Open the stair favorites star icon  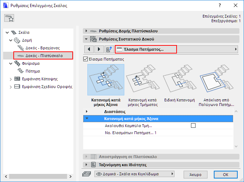click(9, 18)
